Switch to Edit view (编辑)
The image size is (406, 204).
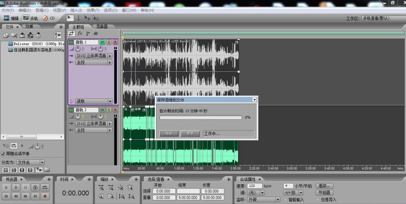tap(11, 18)
